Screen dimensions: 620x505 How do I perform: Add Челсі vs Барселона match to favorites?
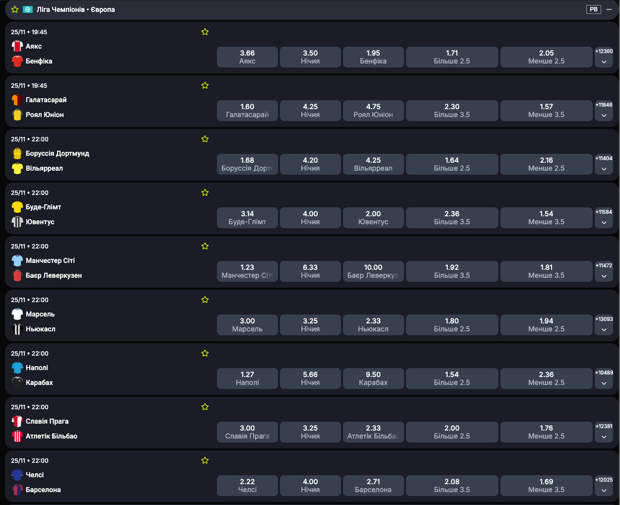click(205, 460)
